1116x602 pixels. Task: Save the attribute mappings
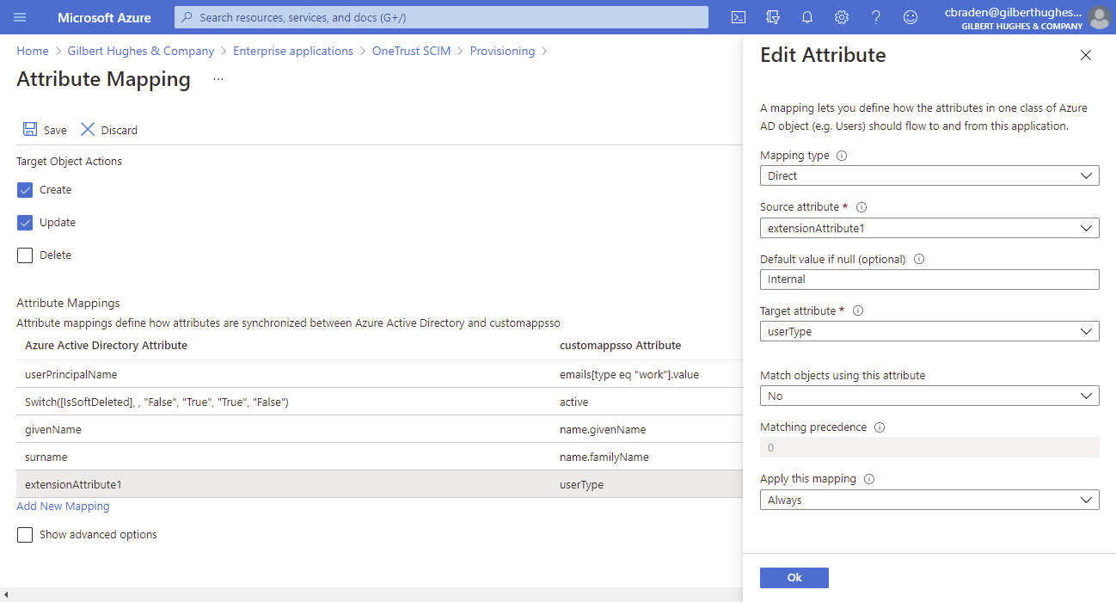click(44, 129)
